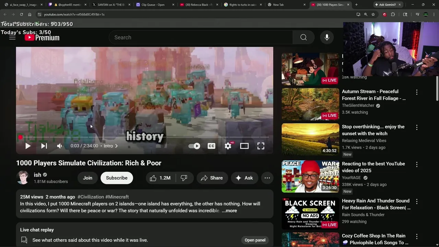Image resolution: width=439 pixels, height=247 pixels.
Task: Open Reacting to best YouTube video thumbnail
Action: pyautogui.click(x=310, y=176)
